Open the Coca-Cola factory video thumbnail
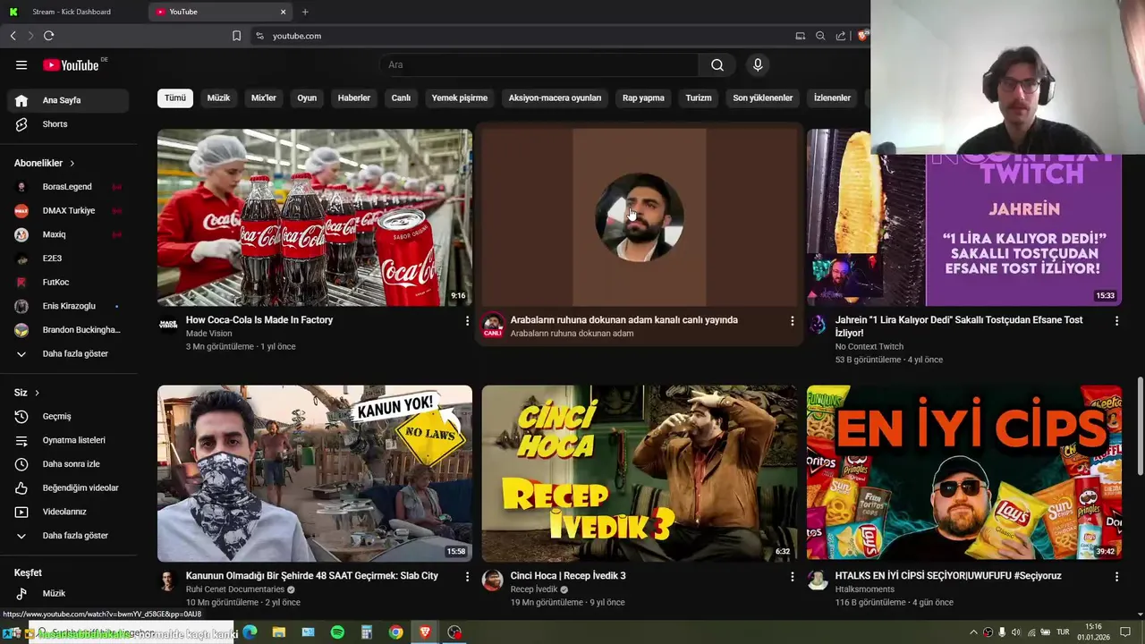 point(315,217)
